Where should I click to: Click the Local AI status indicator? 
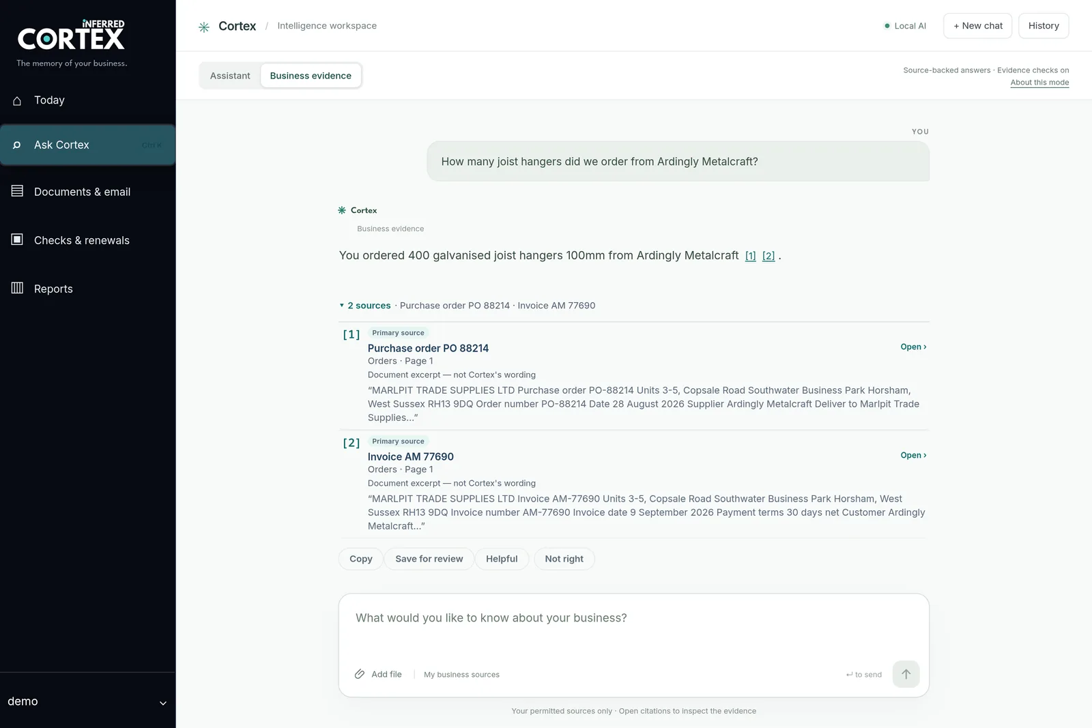coord(905,26)
